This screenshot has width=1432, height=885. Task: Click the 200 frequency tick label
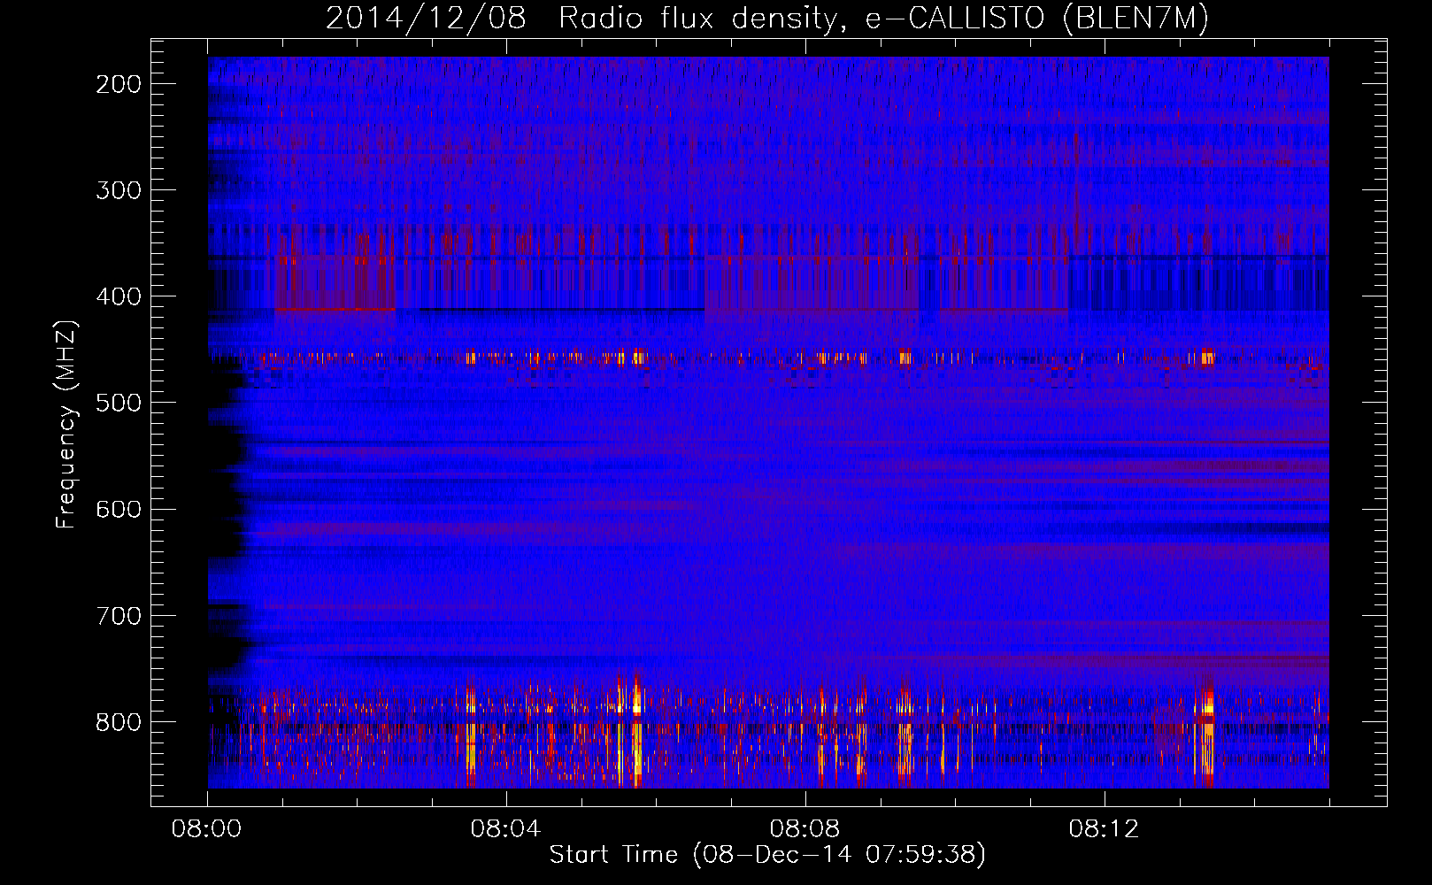click(119, 84)
